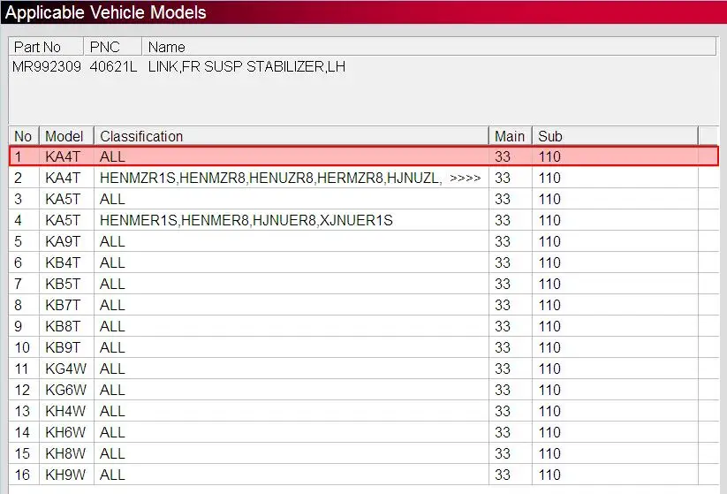Select the KB9T model row
The image size is (727, 494).
click(x=364, y=347)
